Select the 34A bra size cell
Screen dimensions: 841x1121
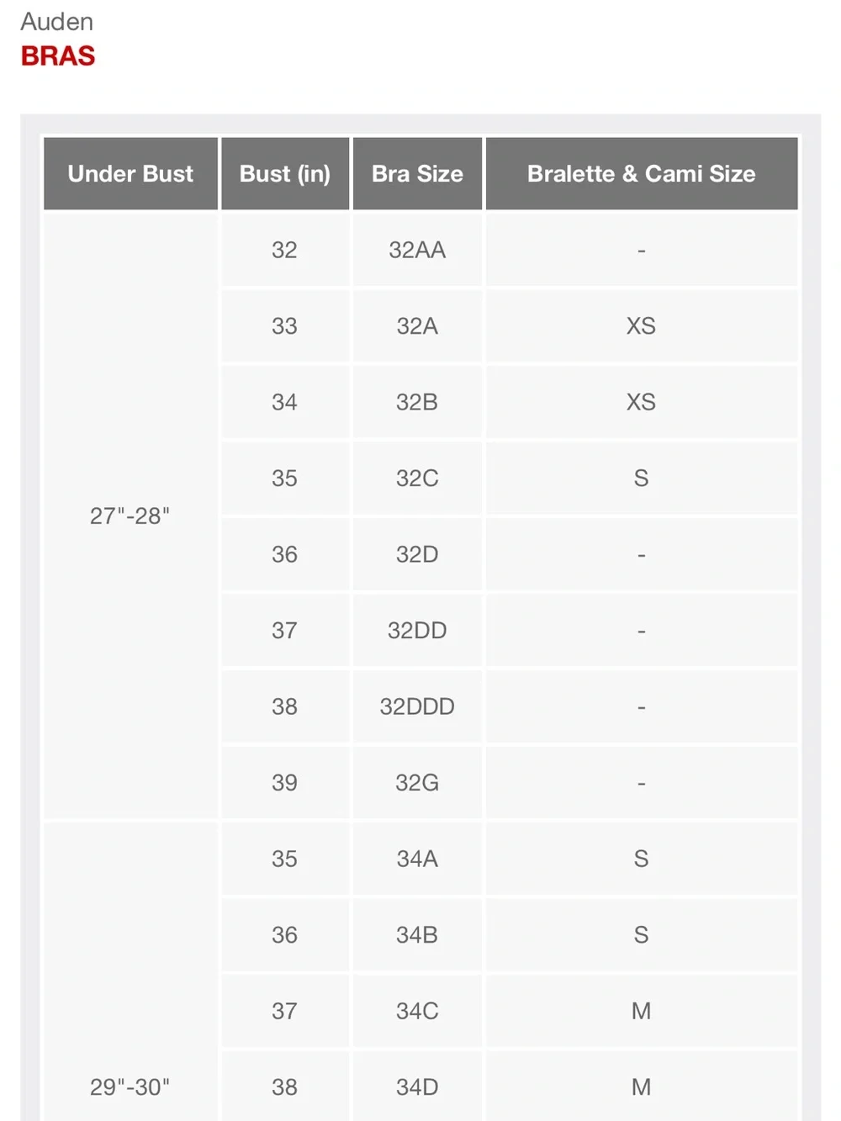(417, 859)
